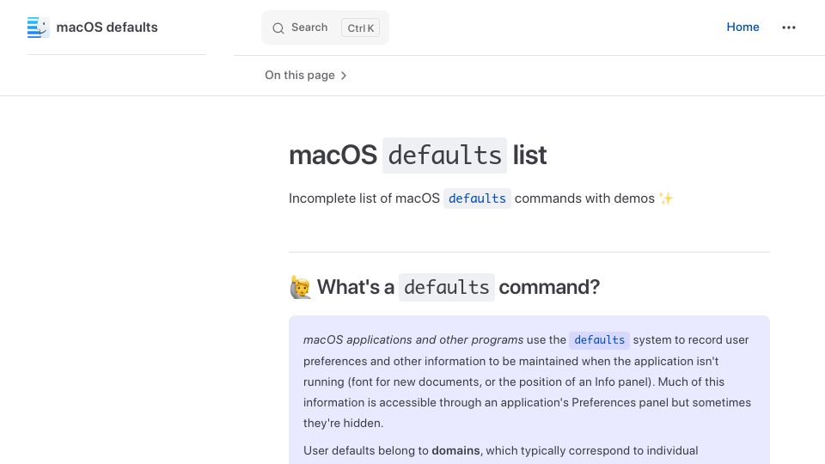Click the defaults code link in info box
The width and height of the screenshot is (825, 464).
pos(599,340)
